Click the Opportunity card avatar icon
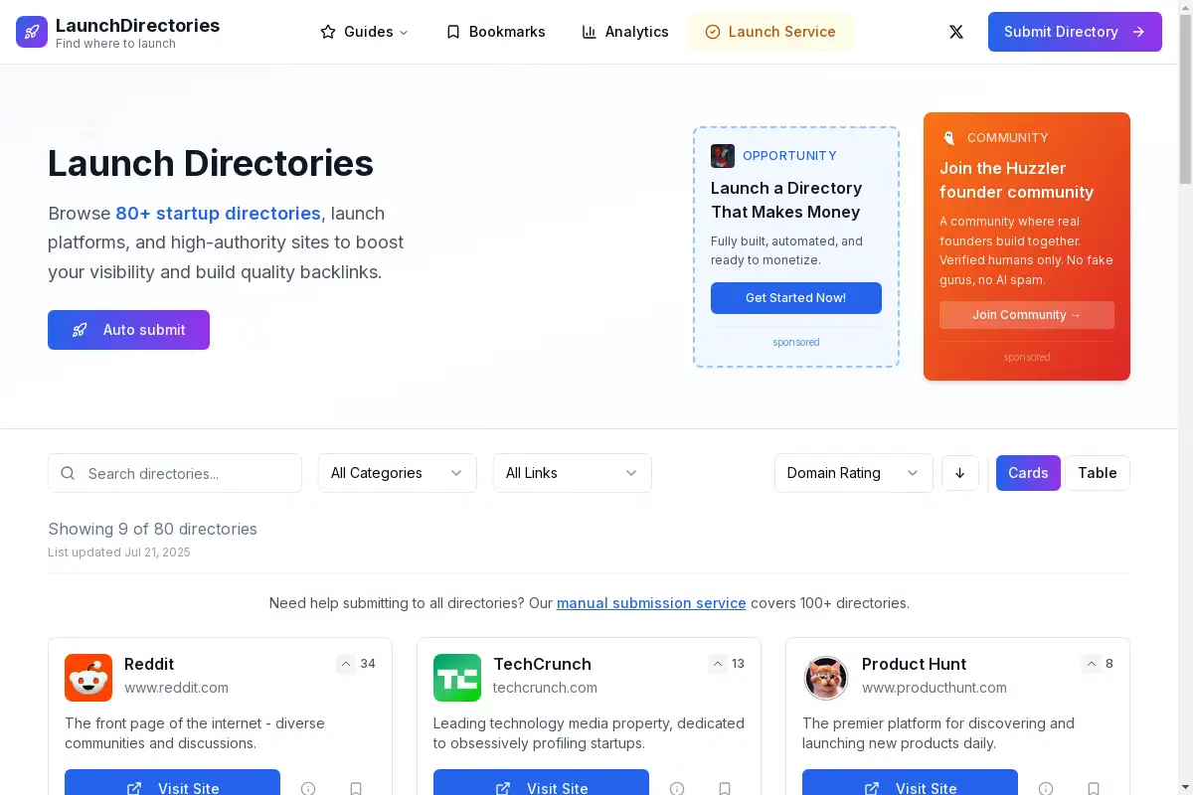Image resolution: width=1193 pixels, height=795 pixels. point(723,156)
